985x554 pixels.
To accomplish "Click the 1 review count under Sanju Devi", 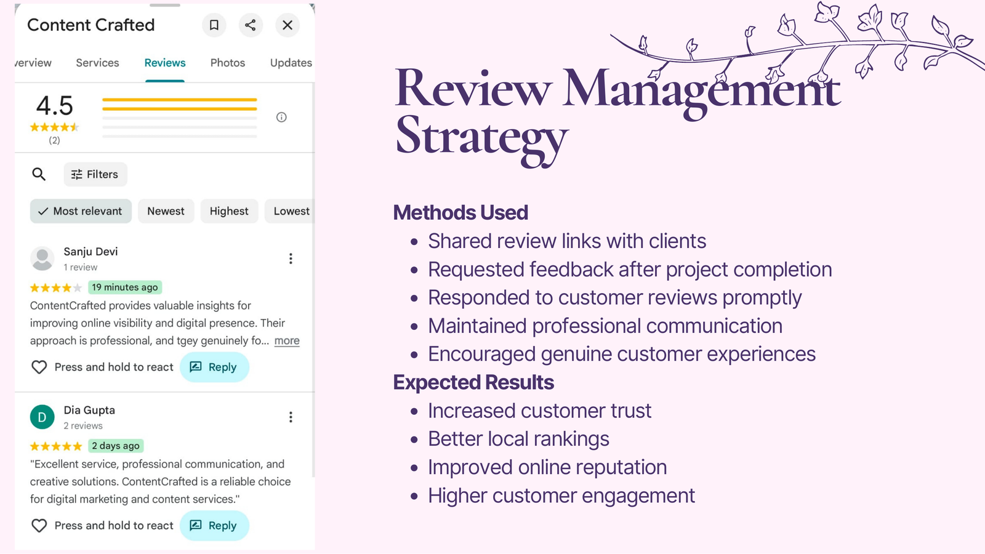I will tap(81, 267).
